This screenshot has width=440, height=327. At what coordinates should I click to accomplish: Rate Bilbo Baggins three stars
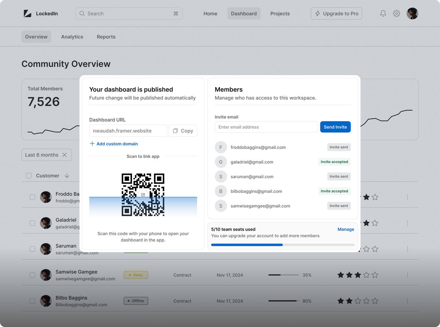[358, 301]
